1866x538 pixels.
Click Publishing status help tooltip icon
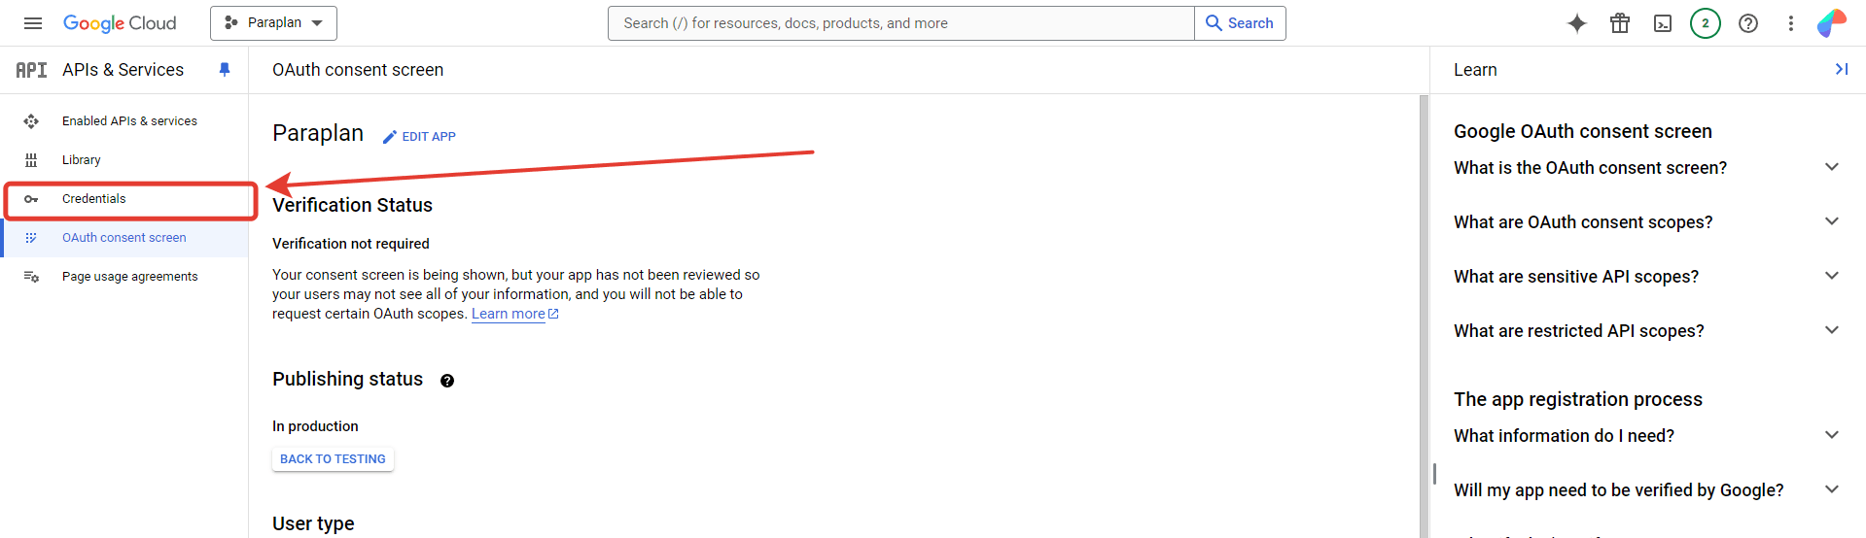[447, 381]
